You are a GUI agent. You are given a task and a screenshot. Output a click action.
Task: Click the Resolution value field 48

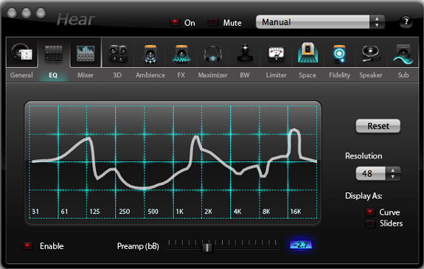370,173
